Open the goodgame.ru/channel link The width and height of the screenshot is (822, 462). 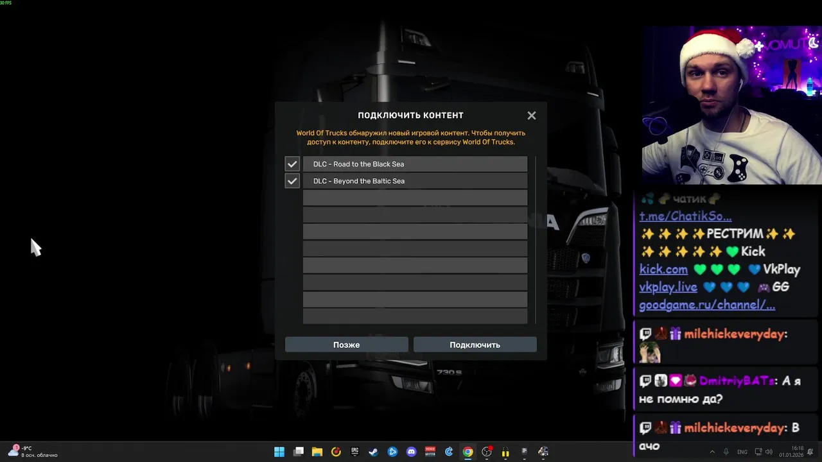(x=707, y=305)
